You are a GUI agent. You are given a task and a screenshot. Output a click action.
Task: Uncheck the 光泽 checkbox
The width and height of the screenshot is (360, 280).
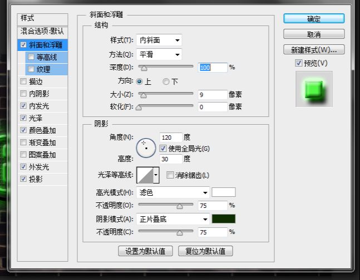[23, 118]
